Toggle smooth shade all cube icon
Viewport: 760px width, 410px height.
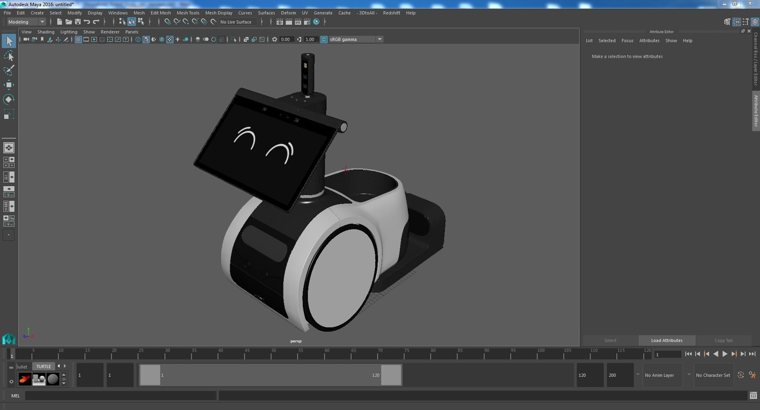146,39
